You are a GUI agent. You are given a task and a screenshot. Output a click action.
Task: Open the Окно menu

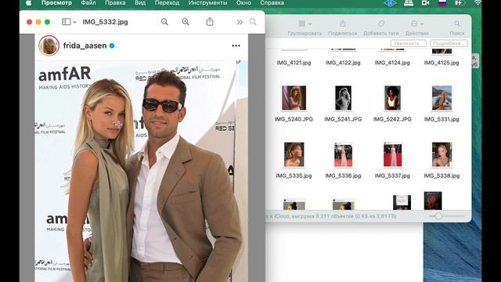point(243,3)
